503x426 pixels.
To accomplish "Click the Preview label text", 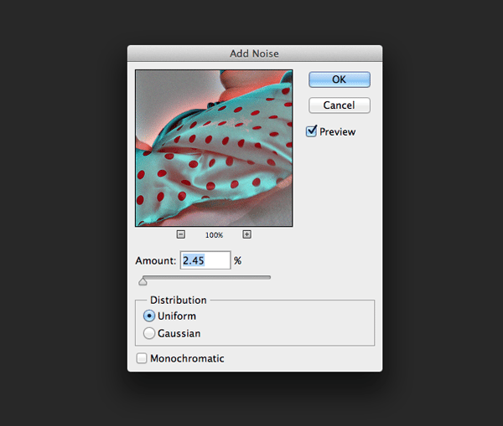I will tap(337, 132).
